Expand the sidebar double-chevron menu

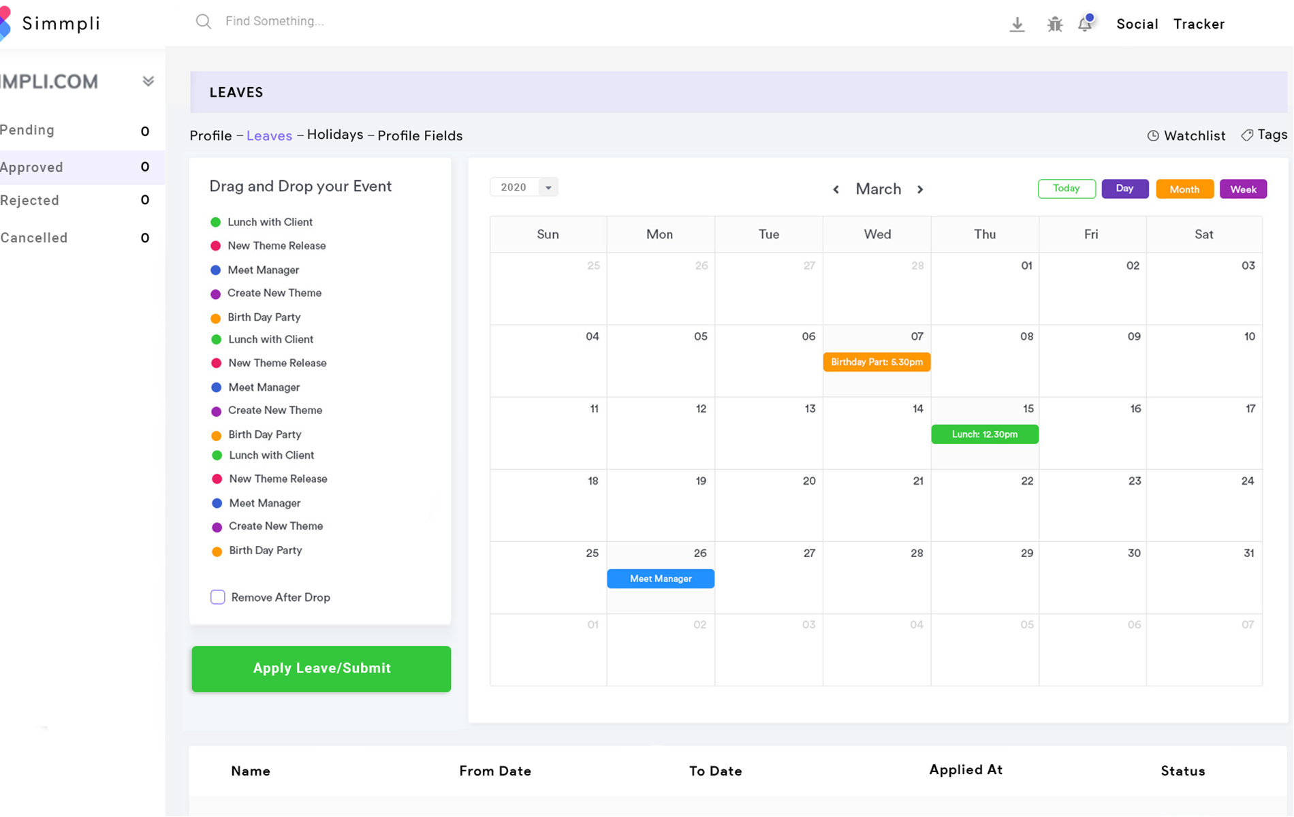click(148, 82)
